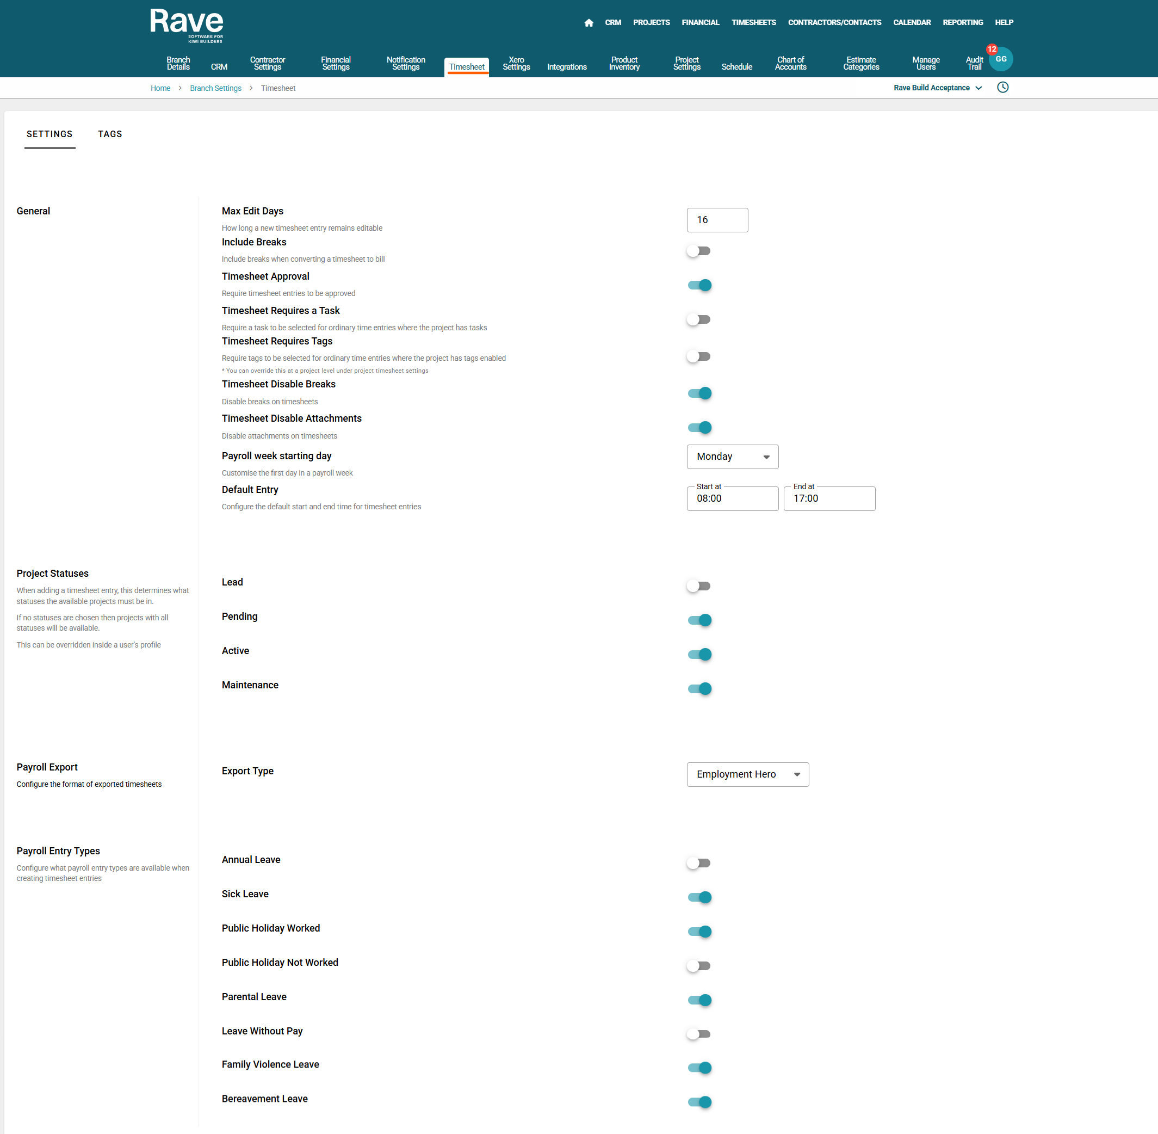Click the Home breadcrumb link
1158x1134 pixels.
click(x=160, y=88)
